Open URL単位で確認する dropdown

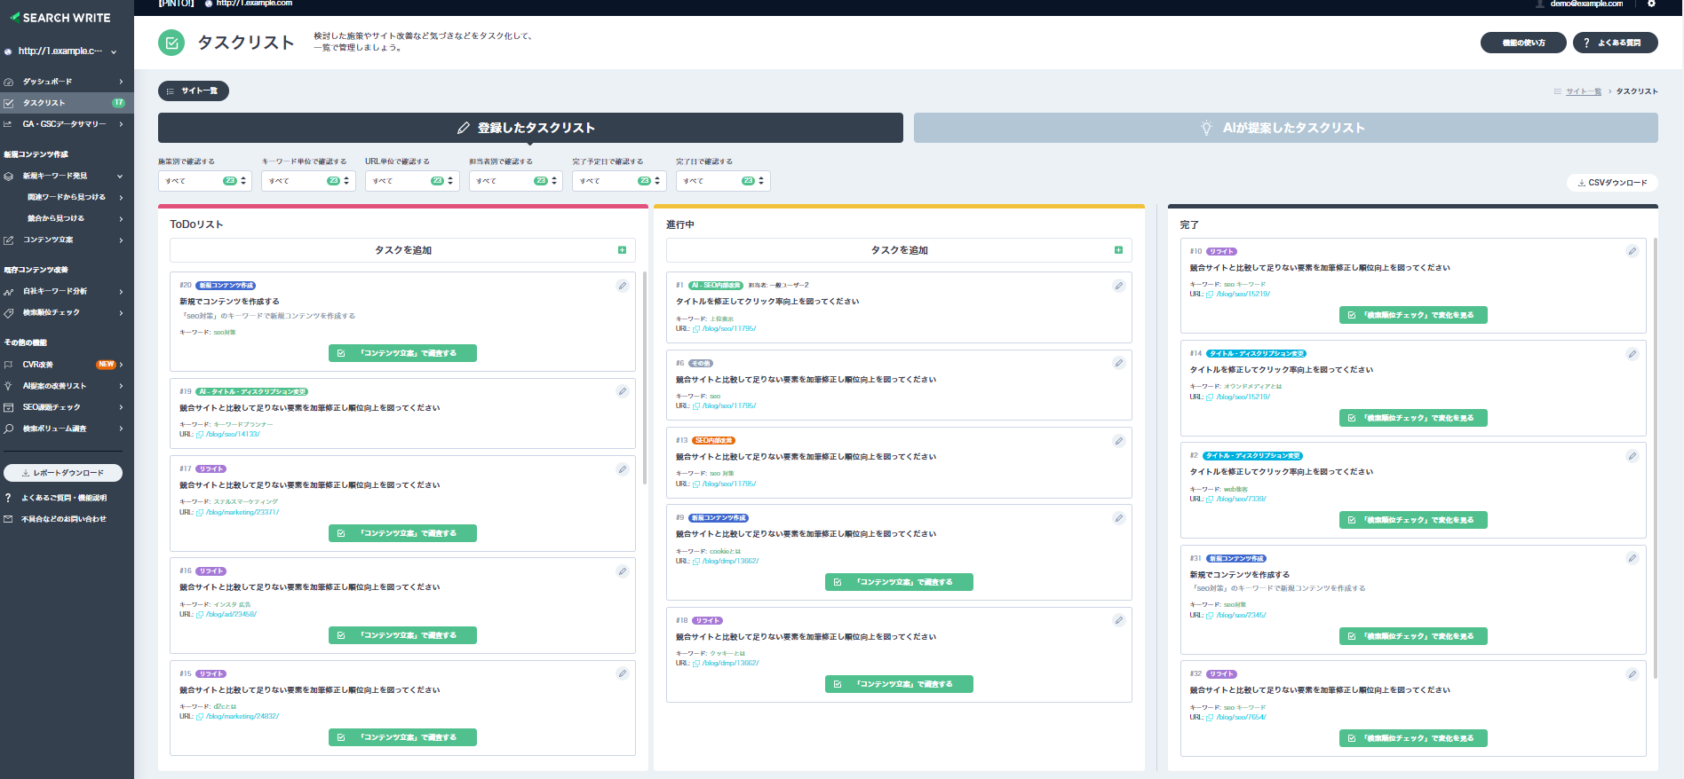pos(412,181)
